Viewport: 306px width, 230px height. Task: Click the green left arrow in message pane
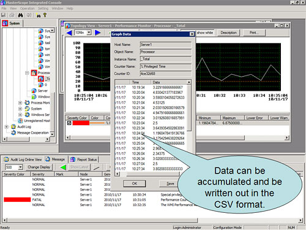pos(63,167)
